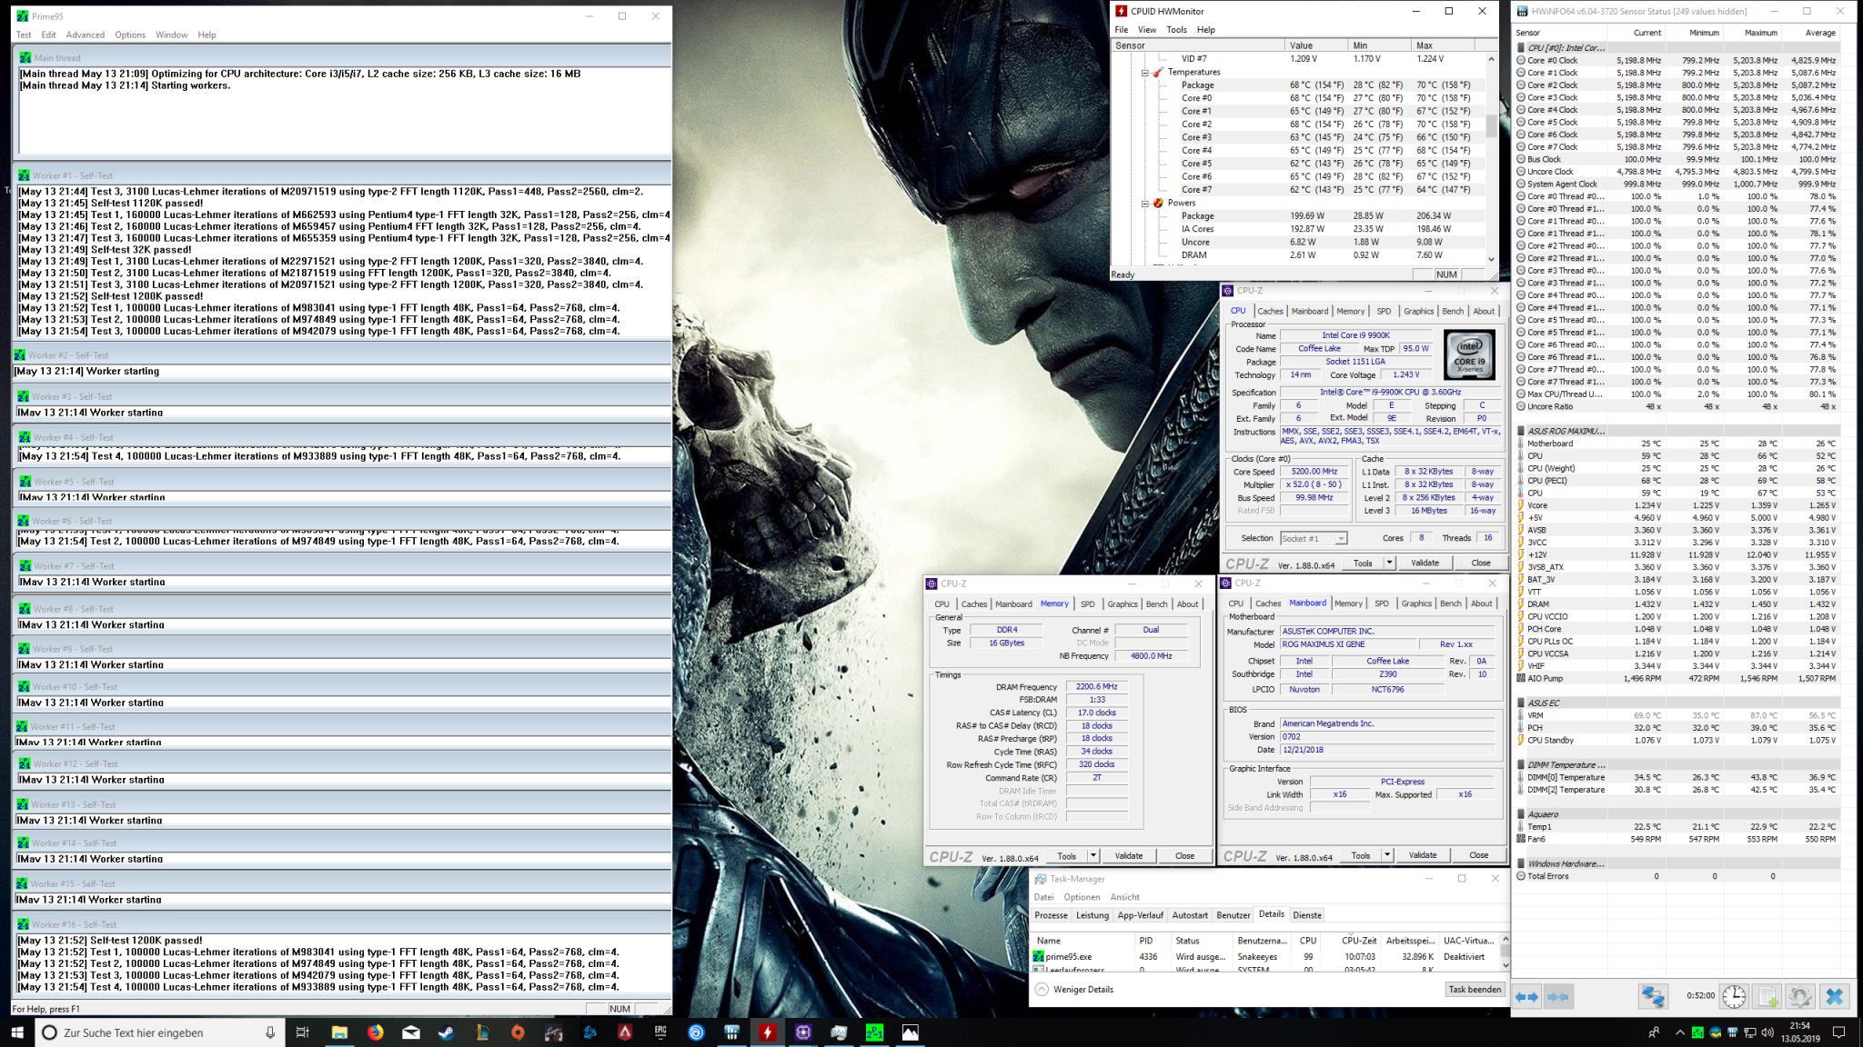
Task: Open the Mail app taskbar icon
Action: click(x=410, y=1032)
